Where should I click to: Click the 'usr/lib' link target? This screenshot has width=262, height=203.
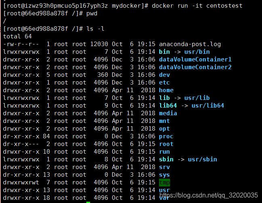(x=197, y=98)
